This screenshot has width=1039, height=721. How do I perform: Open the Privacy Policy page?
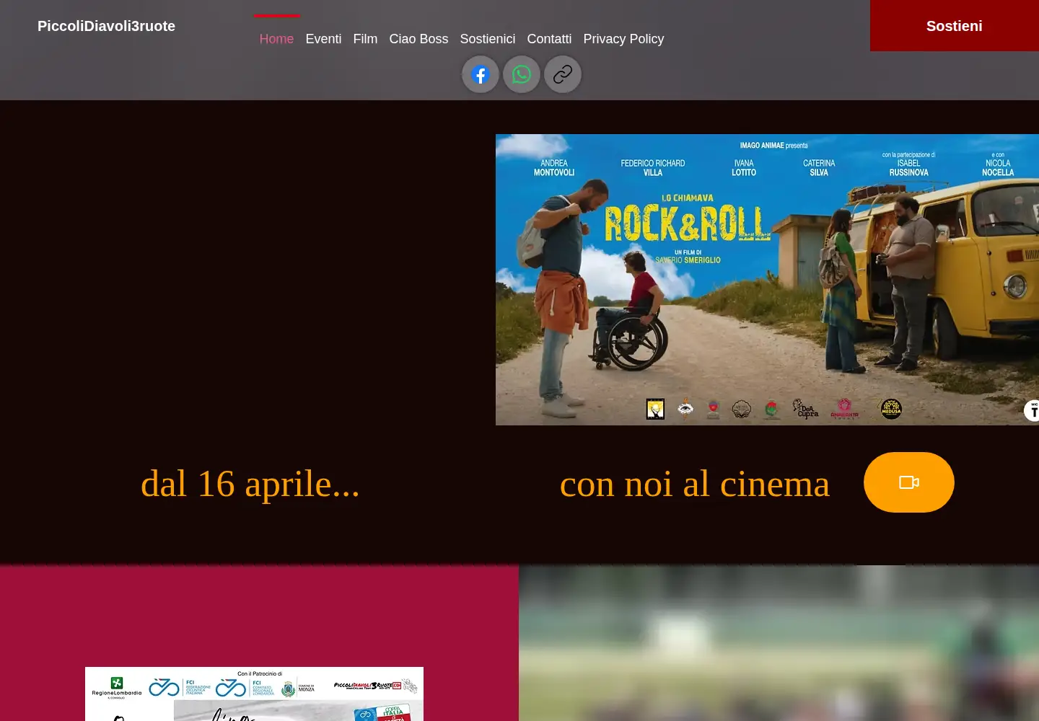pyautogui.click(x=623, y=39)
